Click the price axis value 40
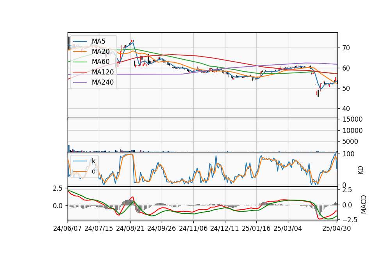The height and width of the screenshot is (269, 375). pyautogui.click(x=346, y=109)
